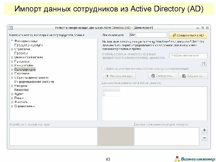Click inside the Active Directory user data list

[x=155, y=103]
